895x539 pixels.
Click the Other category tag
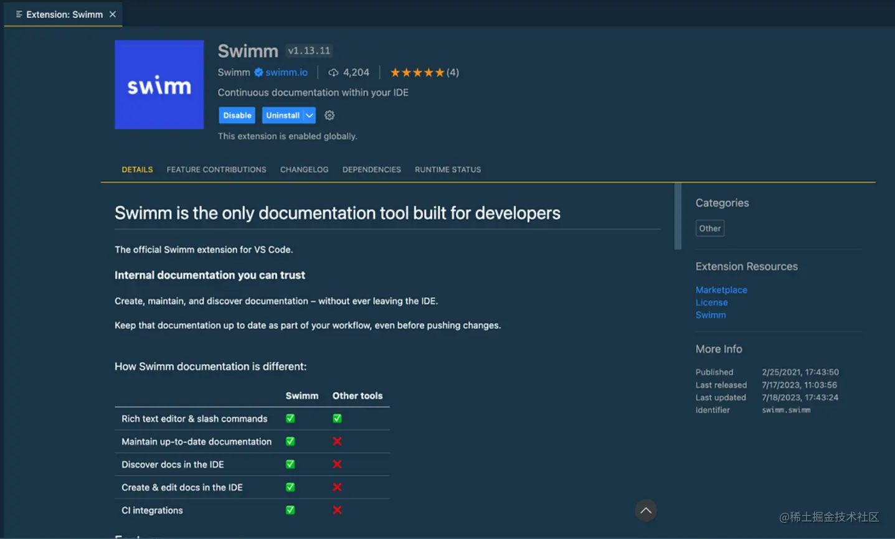[x=710, y=228]
